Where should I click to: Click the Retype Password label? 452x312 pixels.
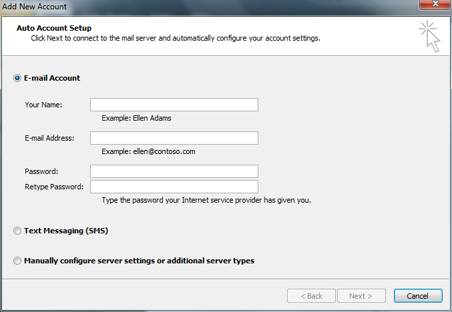pos(54,187)
